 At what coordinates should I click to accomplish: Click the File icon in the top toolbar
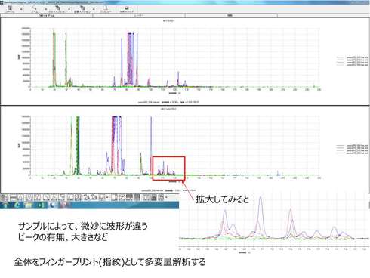(x=10, y=8)
